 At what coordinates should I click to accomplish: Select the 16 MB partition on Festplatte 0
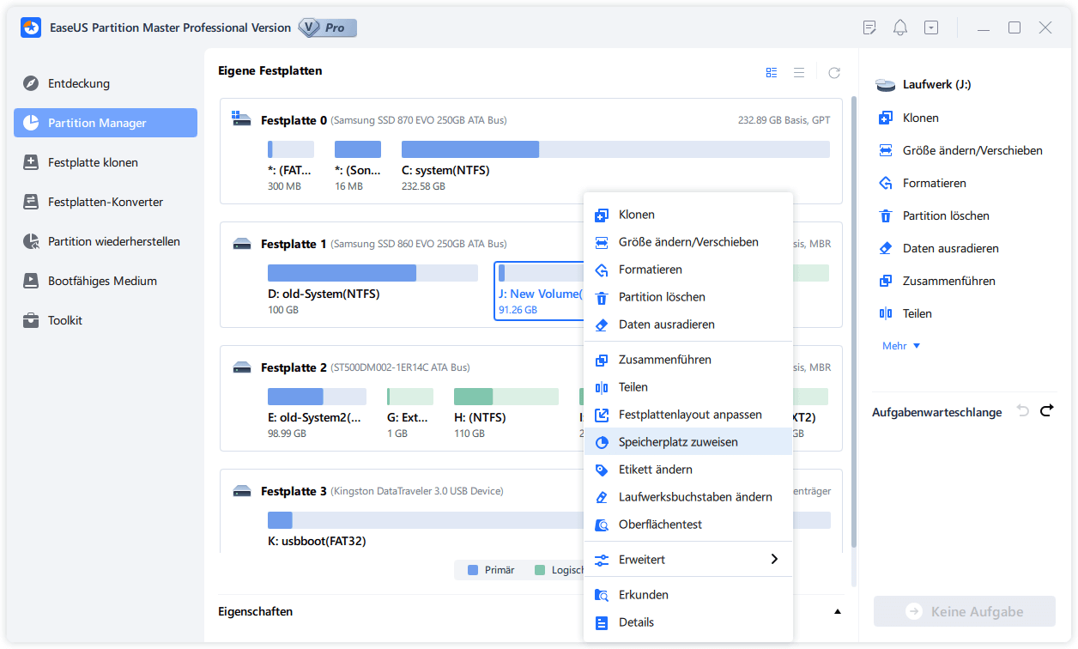(x=357, y=167)
